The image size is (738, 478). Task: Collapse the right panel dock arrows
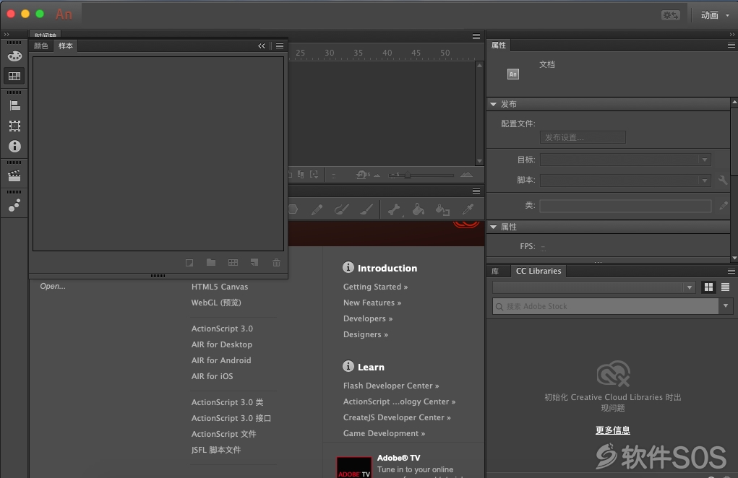pyautogui.click(x=732, y=35)
